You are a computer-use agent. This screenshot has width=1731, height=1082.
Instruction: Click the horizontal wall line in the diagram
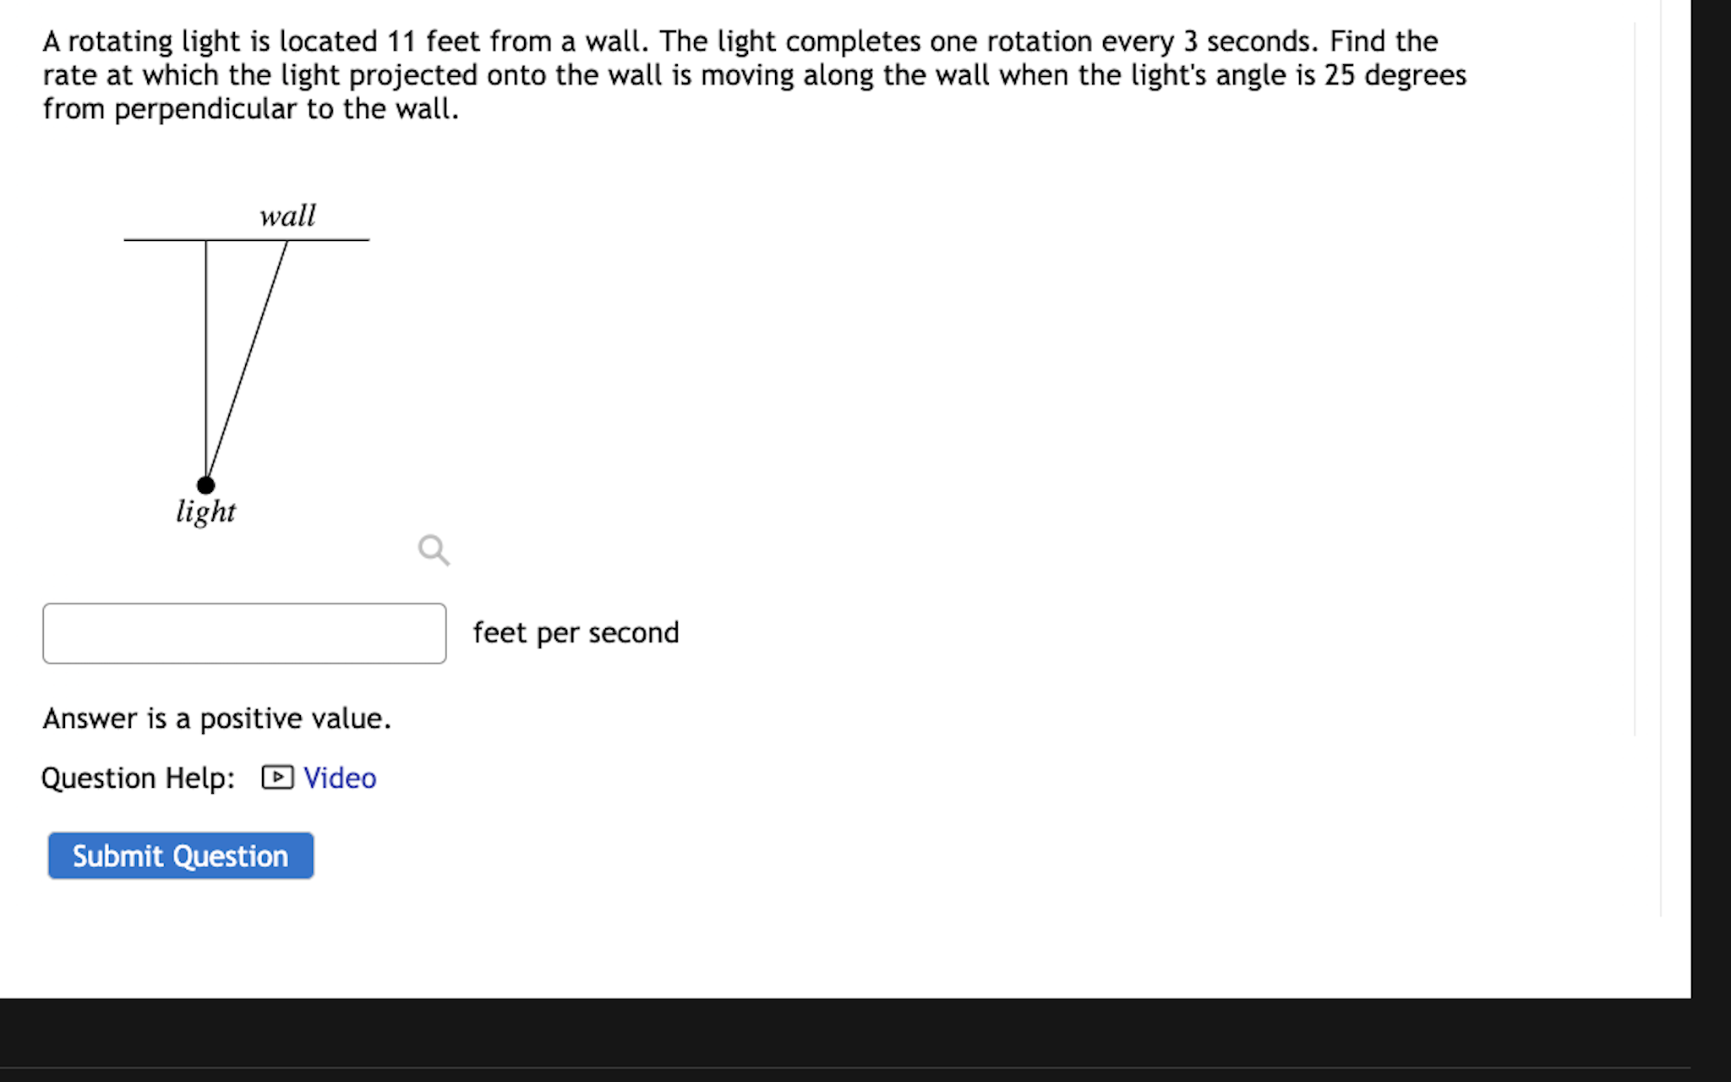click(x=246, y=240)
